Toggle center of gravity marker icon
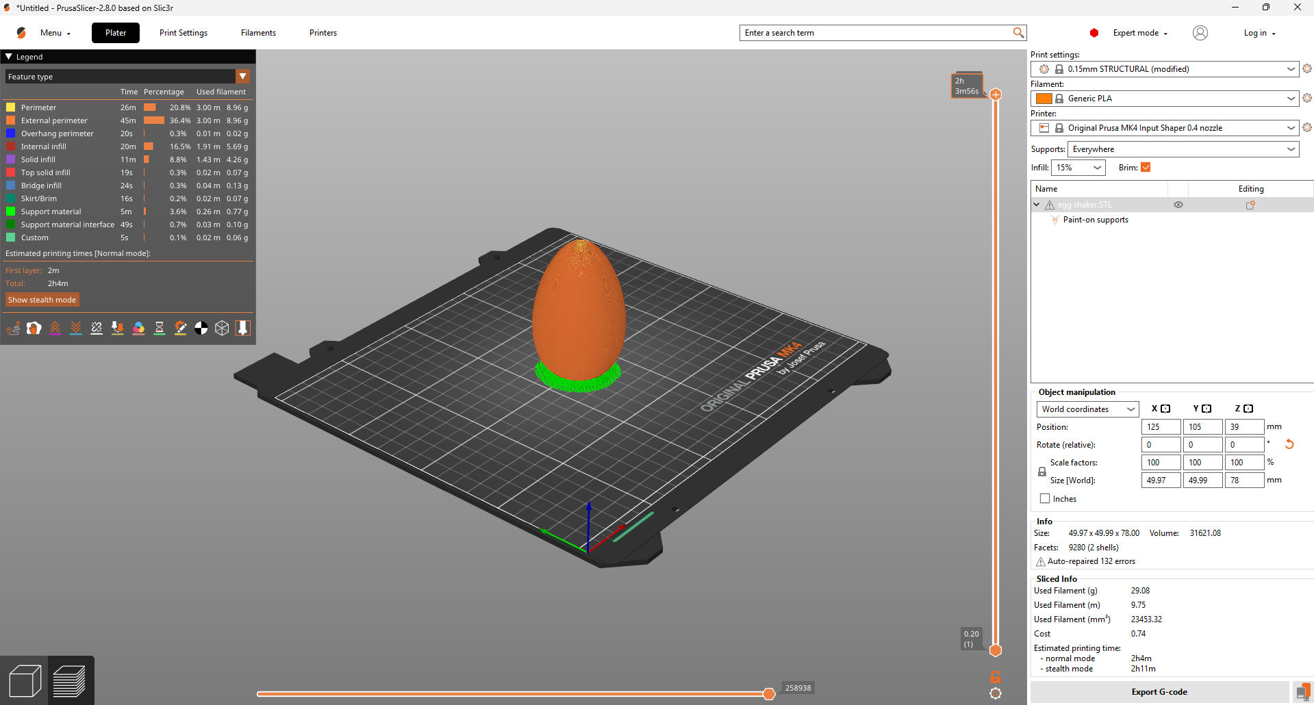The width and height of the screenshot is (1314, 705). click(x=201, y=329)
